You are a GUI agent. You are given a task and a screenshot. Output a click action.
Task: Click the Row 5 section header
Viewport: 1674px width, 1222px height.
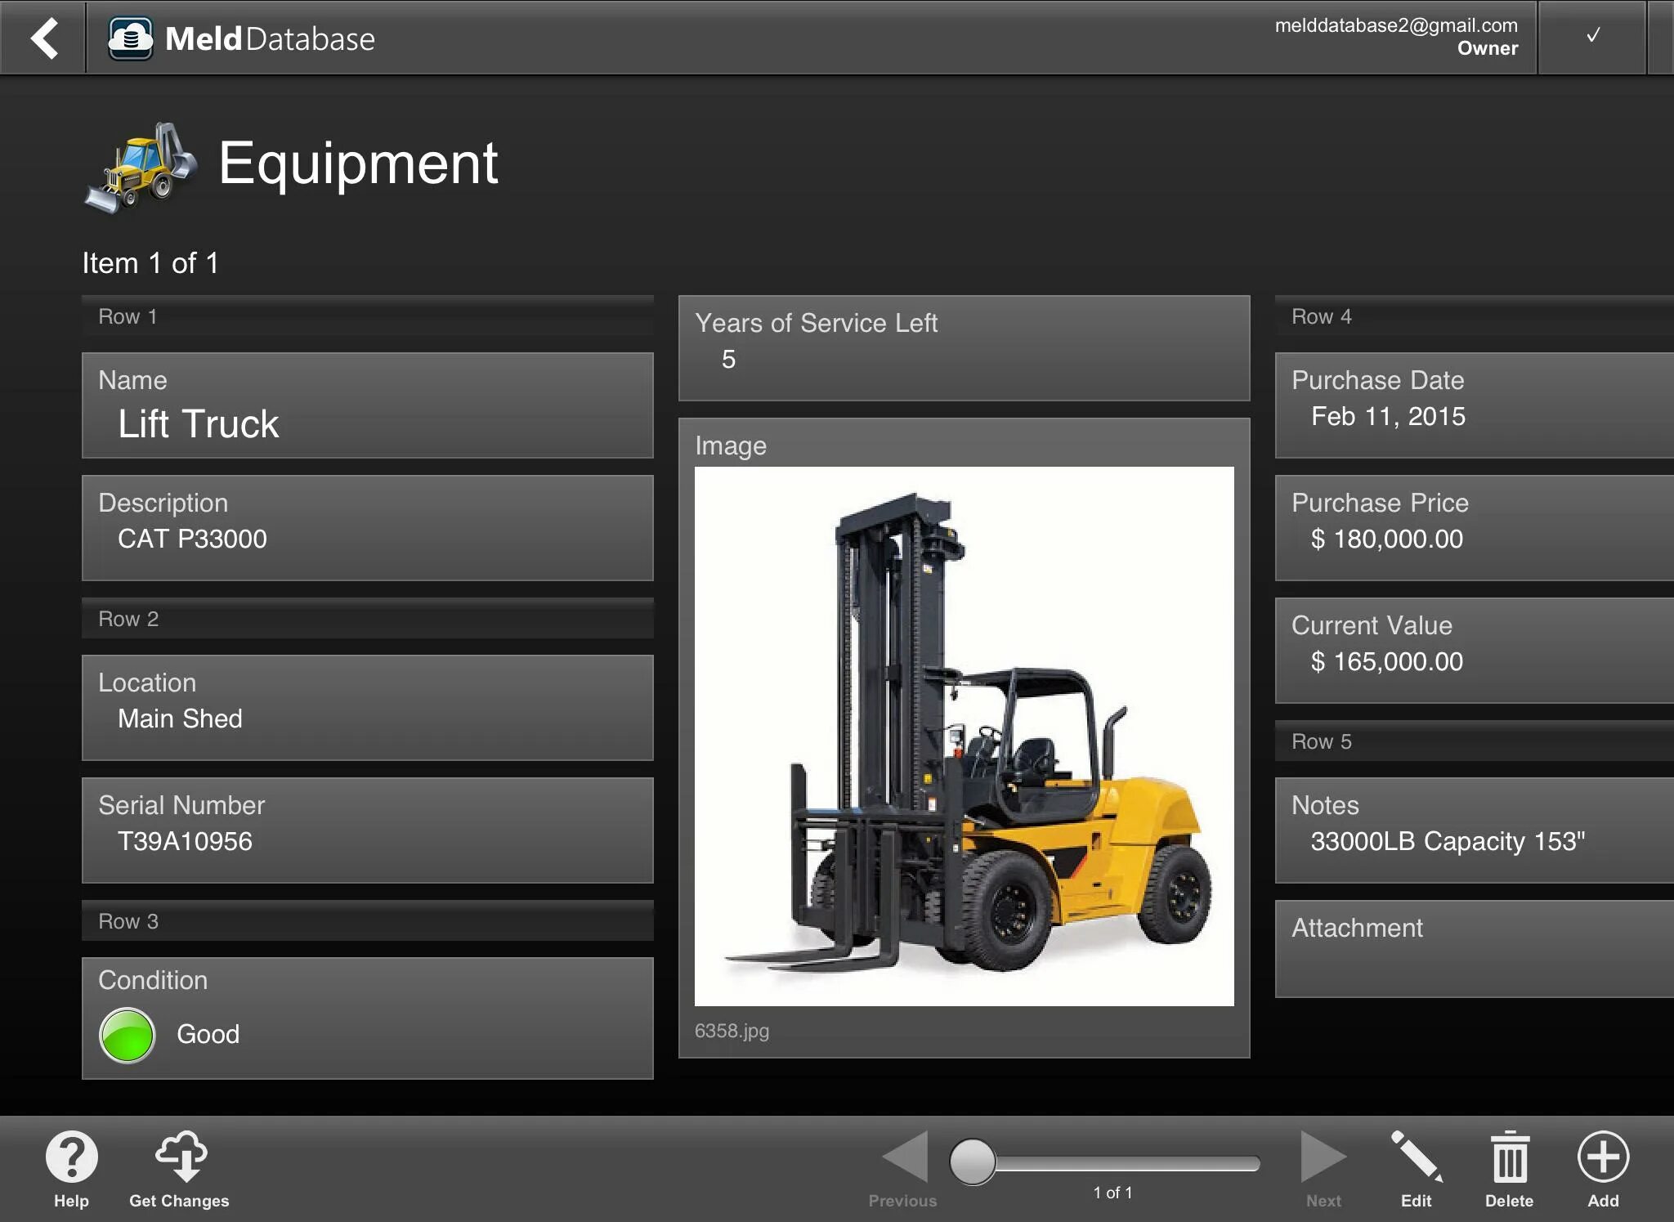tap(1475, 741)
